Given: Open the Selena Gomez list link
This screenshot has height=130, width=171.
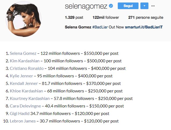Looking at the screenshot, I should coord(23,53).
